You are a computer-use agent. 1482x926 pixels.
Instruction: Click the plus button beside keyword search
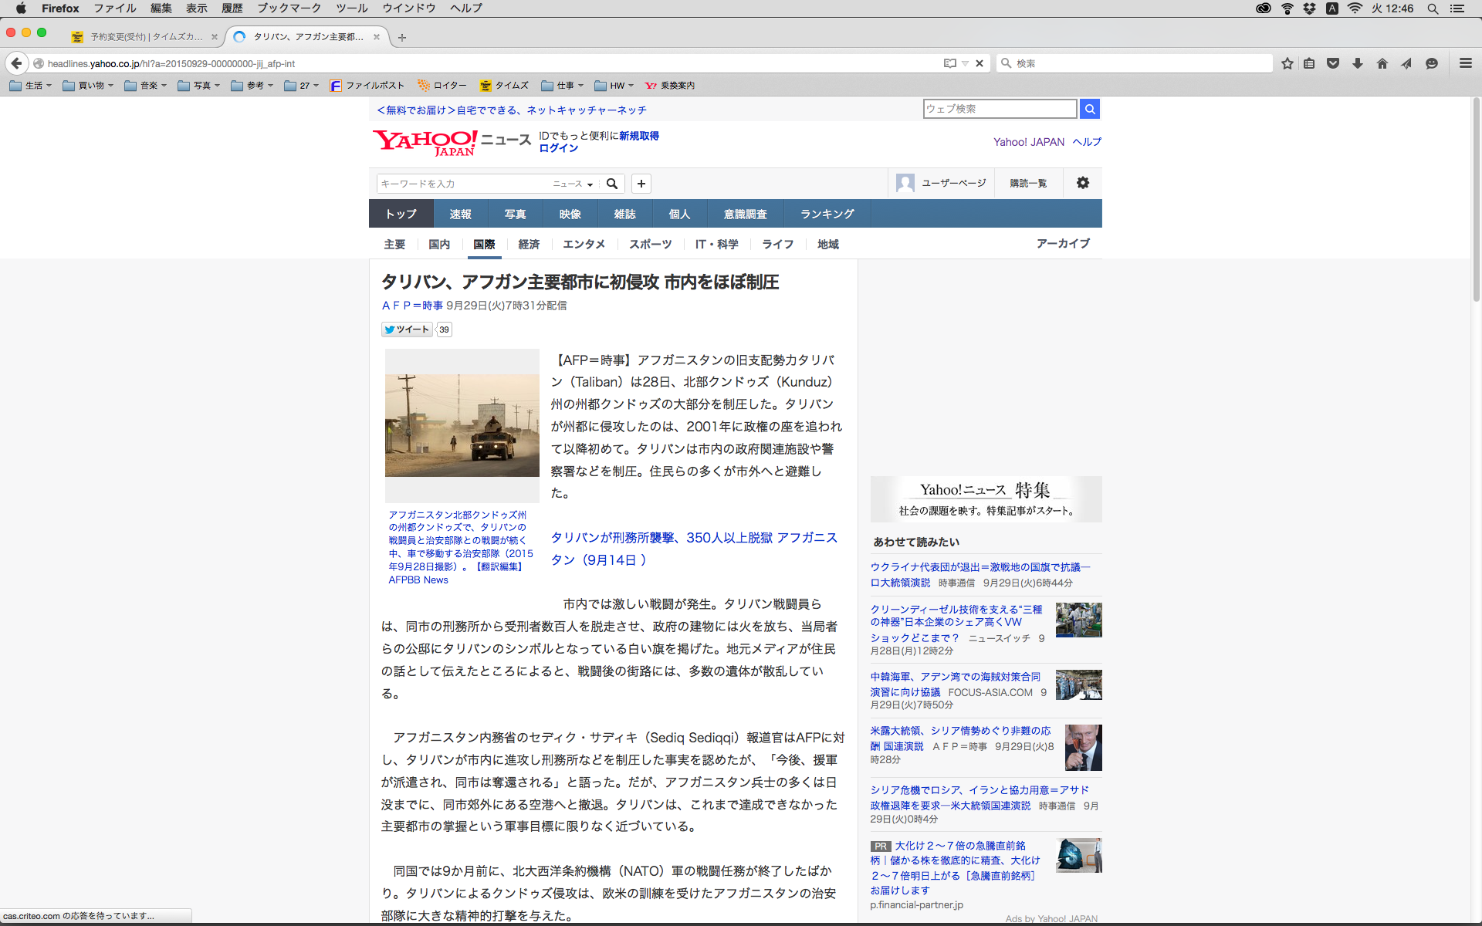coord(641,184)
